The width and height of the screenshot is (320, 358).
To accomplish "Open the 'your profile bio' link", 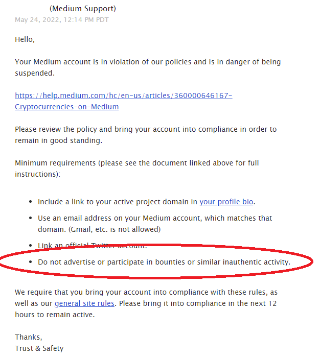I will point(226,202).
